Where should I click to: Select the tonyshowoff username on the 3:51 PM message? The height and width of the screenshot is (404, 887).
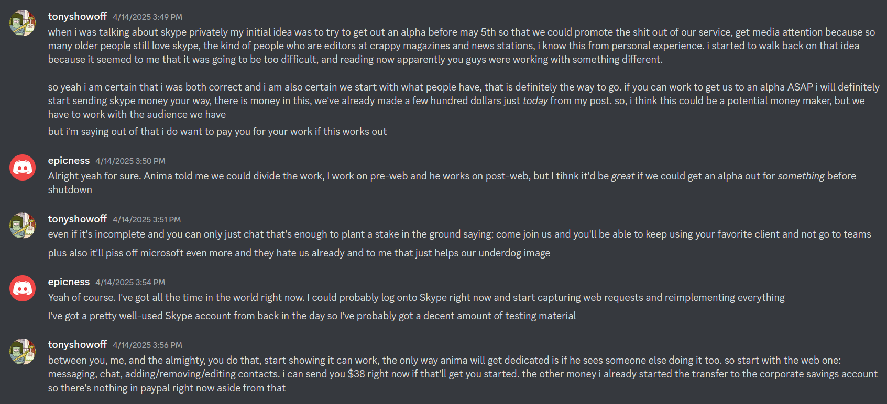tap(78, 219)
